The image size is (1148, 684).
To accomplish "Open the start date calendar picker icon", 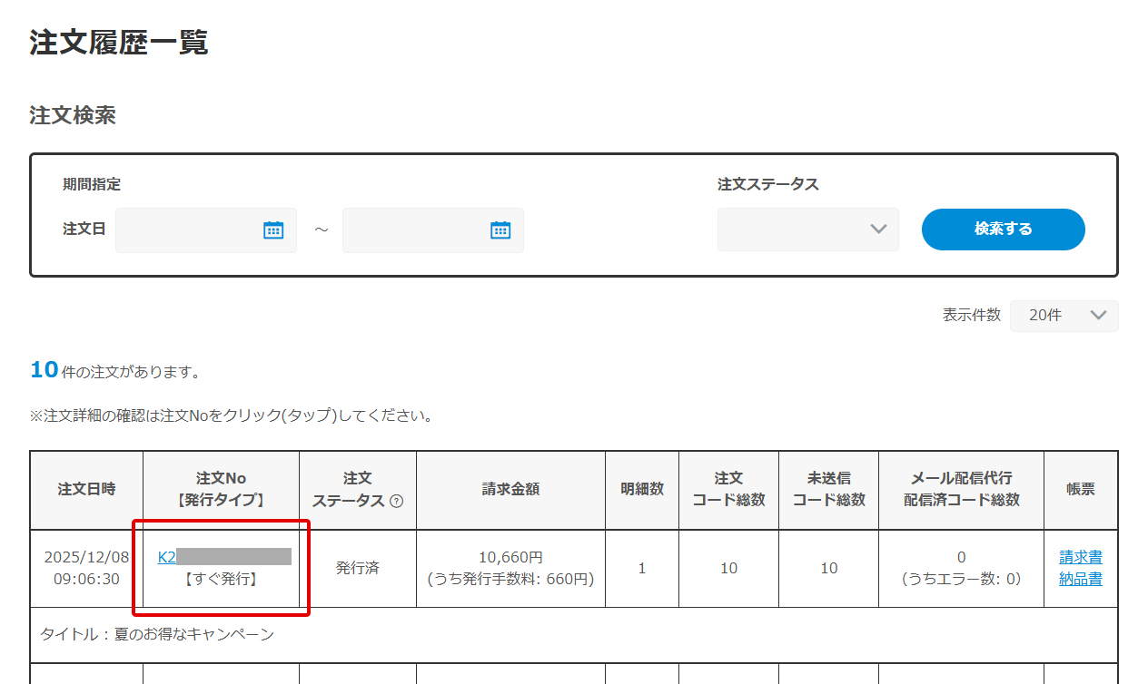I will pyautogui.click(x=273, y=230).
